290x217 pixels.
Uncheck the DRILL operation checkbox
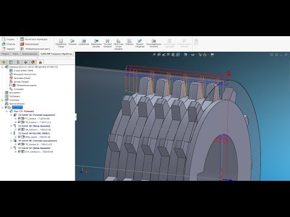point(19,137)
